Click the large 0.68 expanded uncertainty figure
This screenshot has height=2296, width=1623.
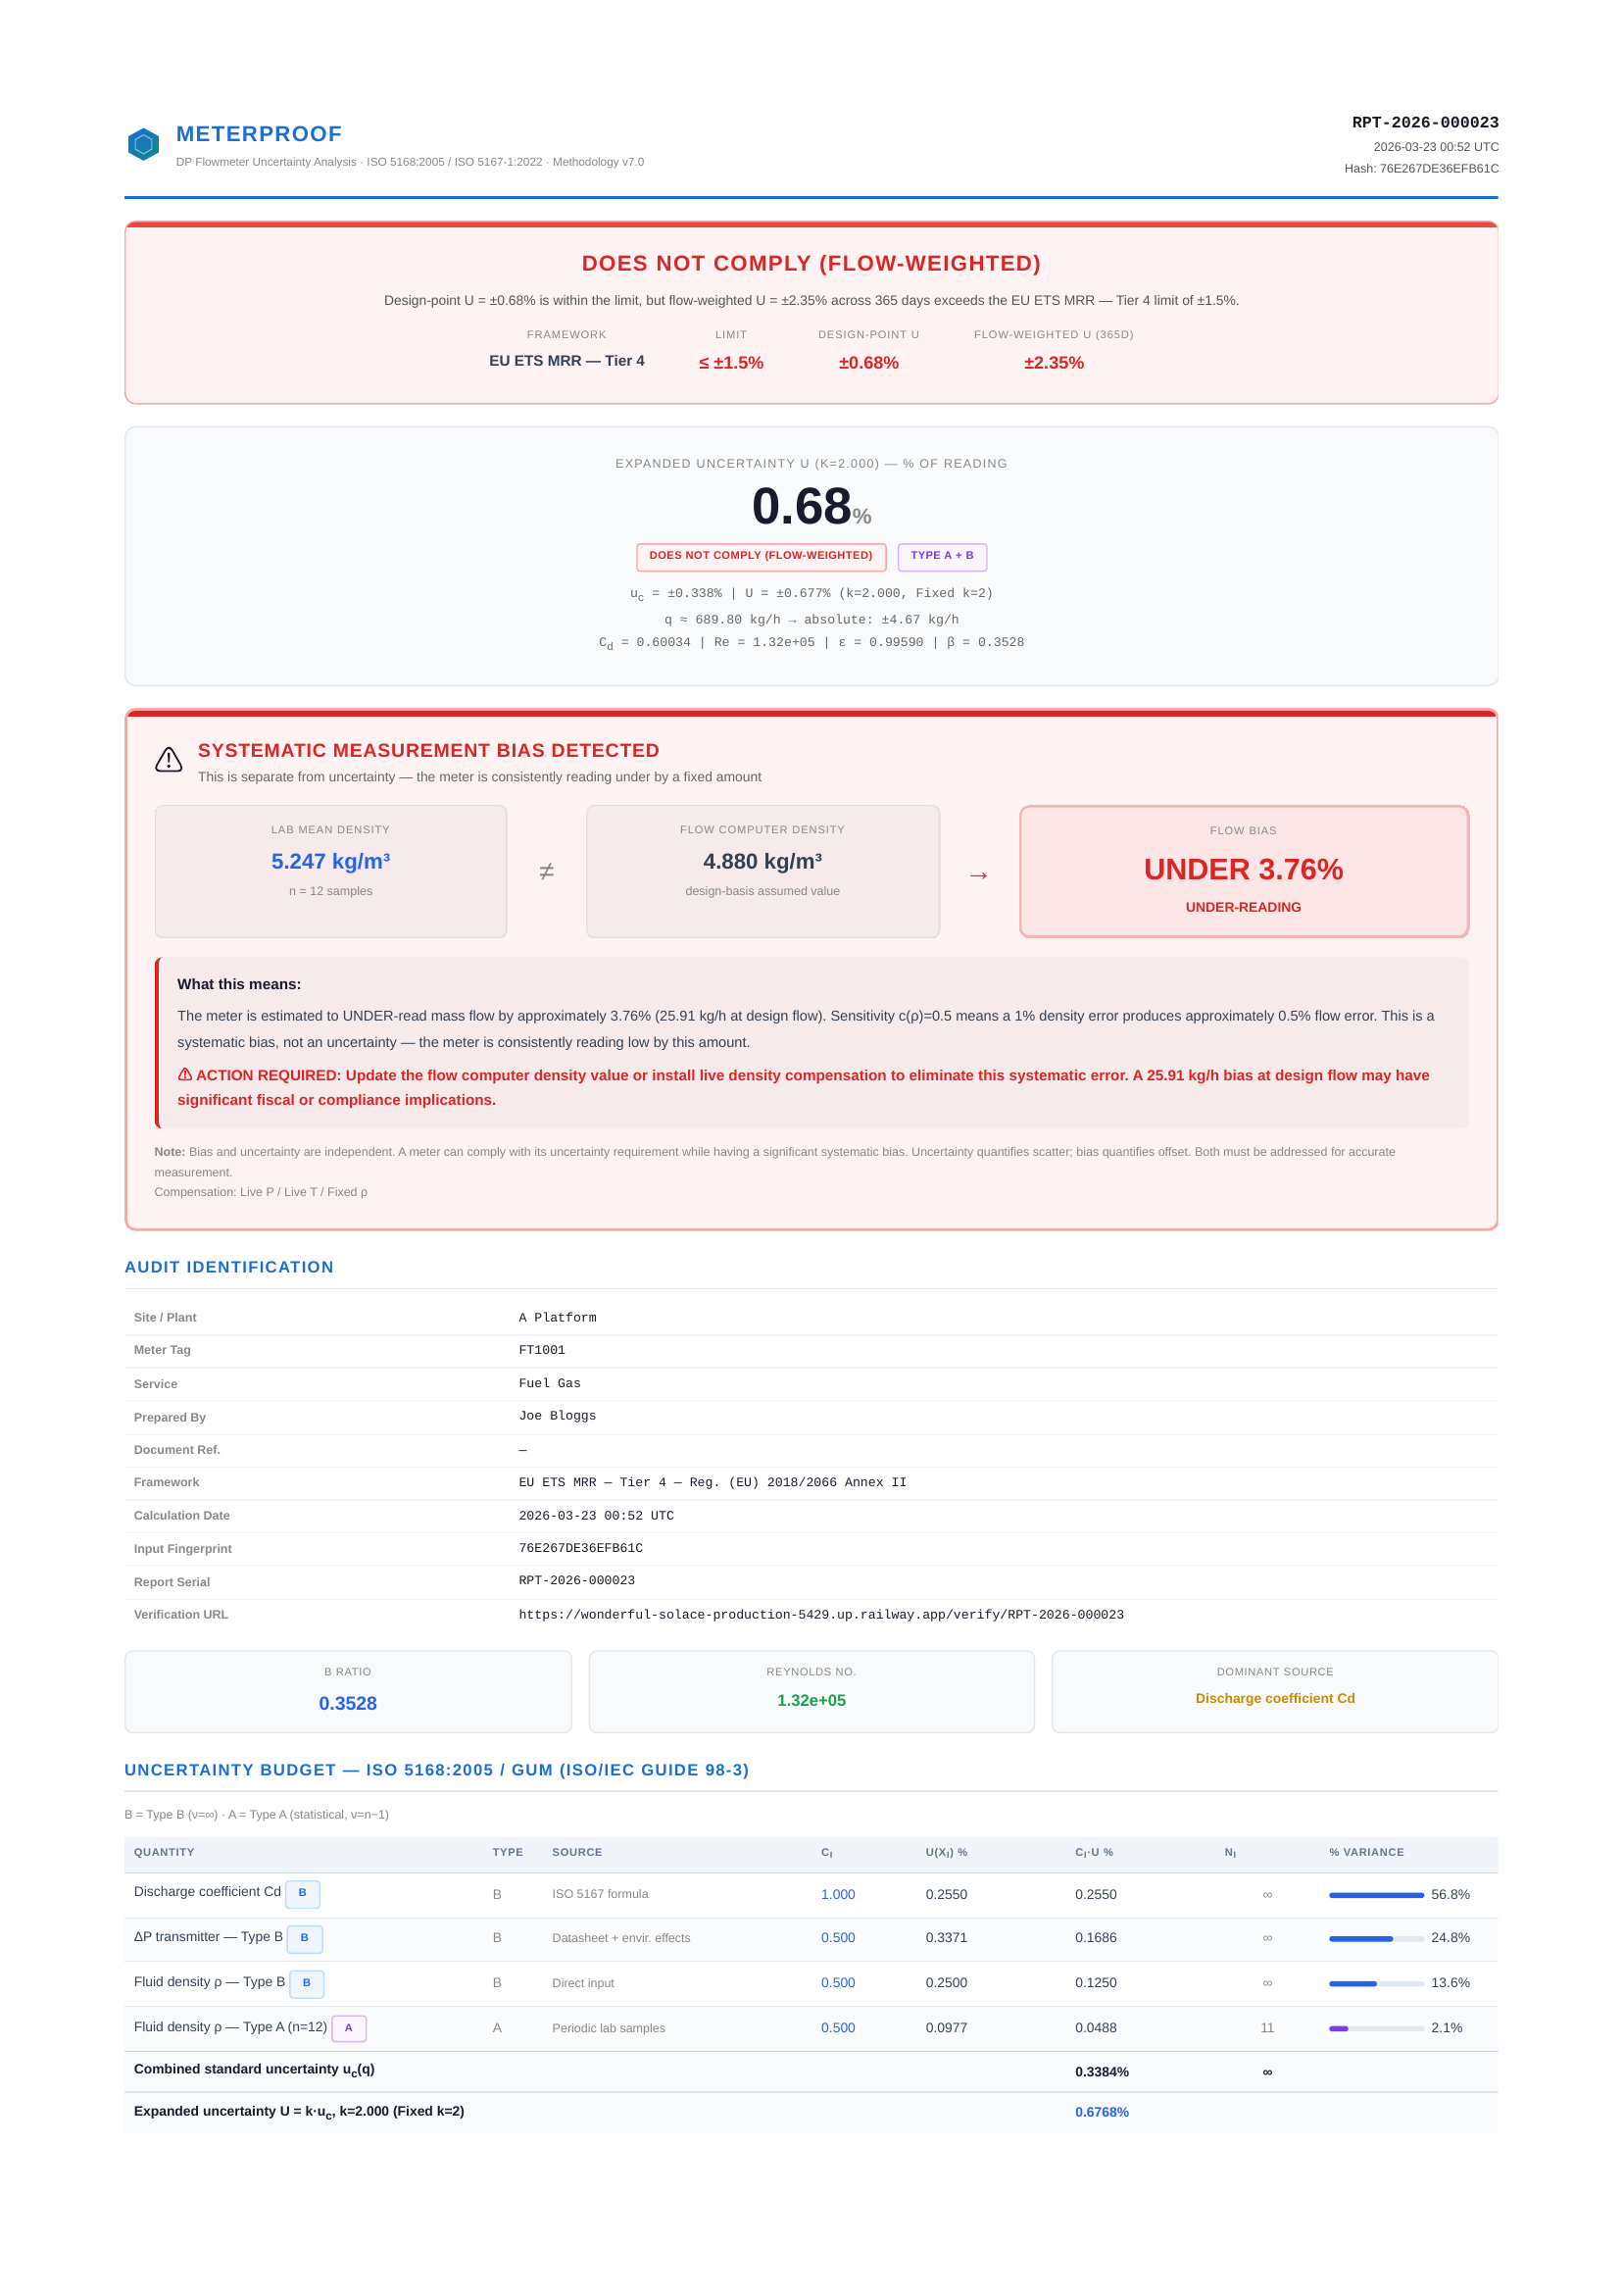[x=802, y=506]
